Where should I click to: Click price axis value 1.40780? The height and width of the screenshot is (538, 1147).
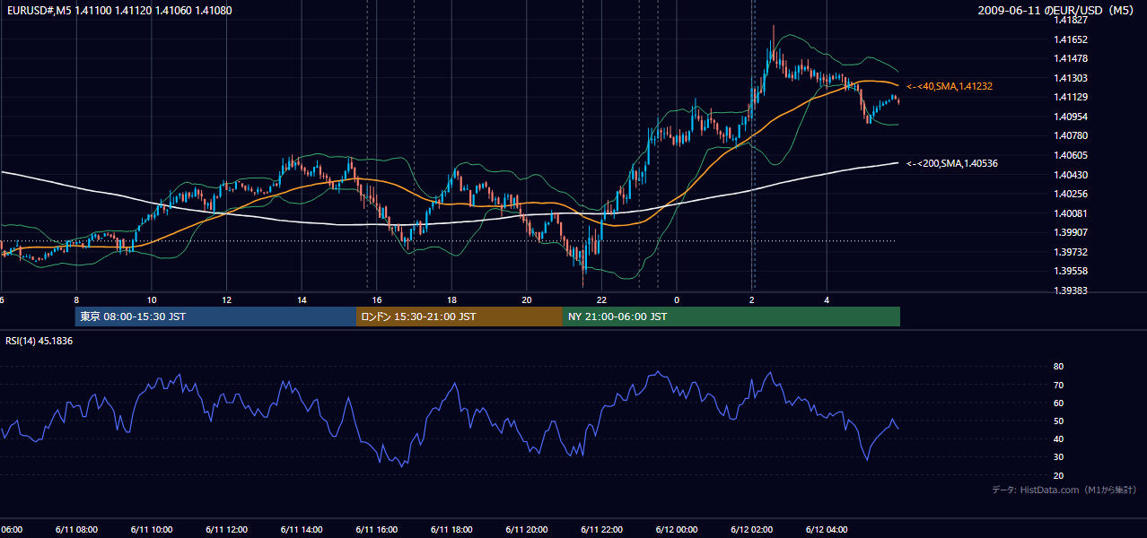pos(1072,135)
